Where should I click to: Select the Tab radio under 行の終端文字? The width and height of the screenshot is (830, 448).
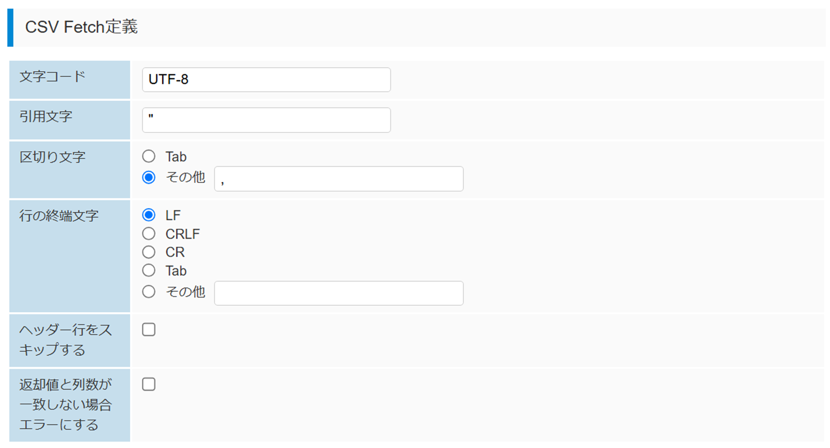(x=149, y=271)
